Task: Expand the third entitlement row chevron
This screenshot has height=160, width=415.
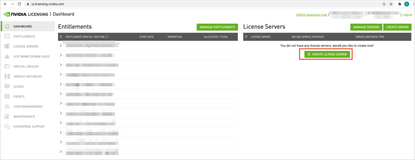Action: (61, 65)
